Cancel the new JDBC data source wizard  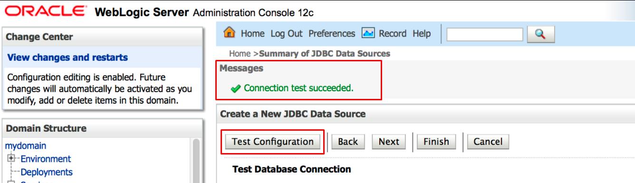point(488,142)
